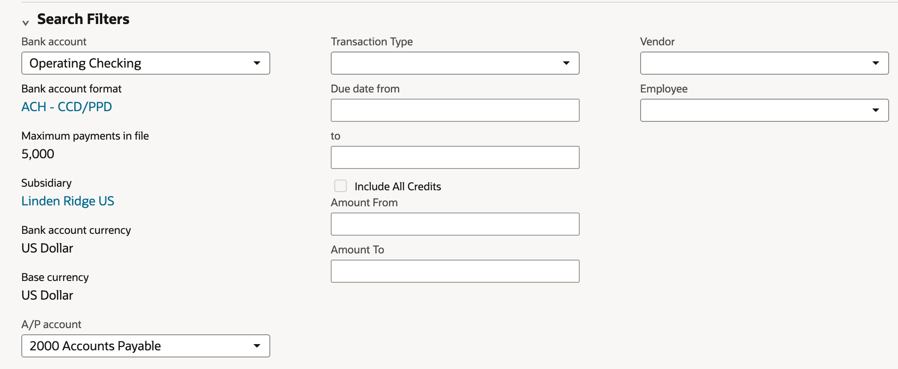Click the Maximum payments in file label
Viewport: 898px width, 369px height.
(x=85, y=136)
